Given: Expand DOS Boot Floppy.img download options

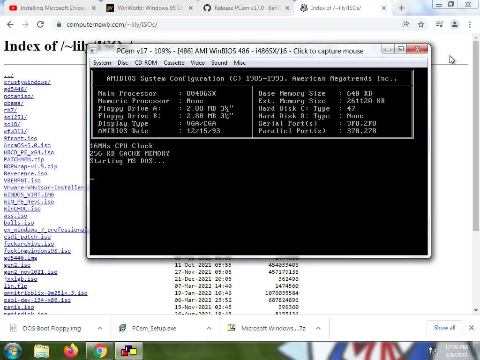Looking at the screenshot, I should (x=100, y=328).
